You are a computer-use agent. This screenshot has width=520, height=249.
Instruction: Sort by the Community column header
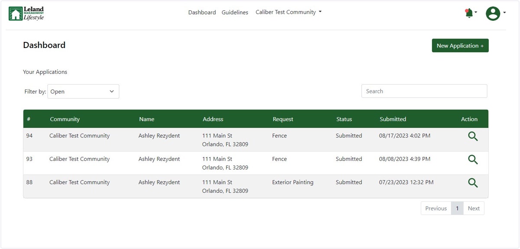65,119
